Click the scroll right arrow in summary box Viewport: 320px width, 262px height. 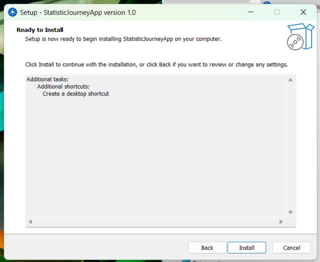tap(281, 222)
